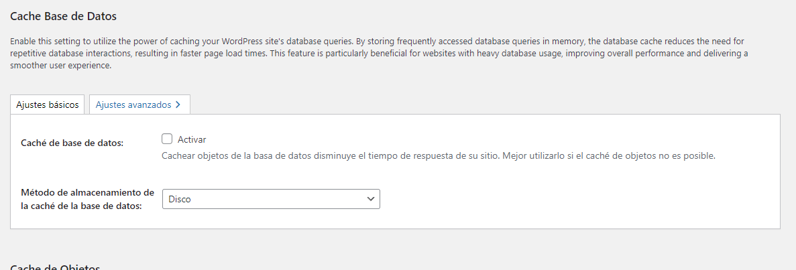Click the phrase 'smoother user experience'
Viewport: 796px width, 270px height.
click(x=60, y=66)
